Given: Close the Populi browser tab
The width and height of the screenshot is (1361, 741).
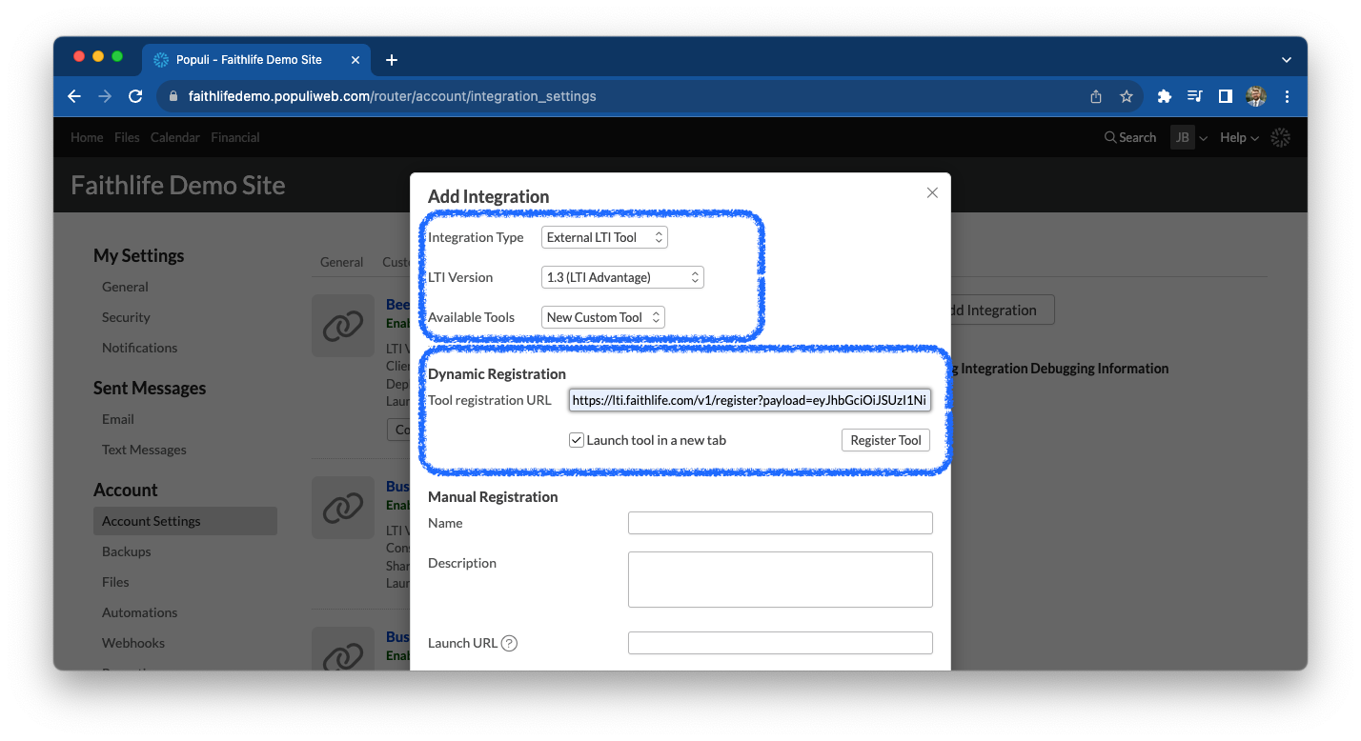Looking at the screenshot, I should pyautogui.click(x=355, y=60).
